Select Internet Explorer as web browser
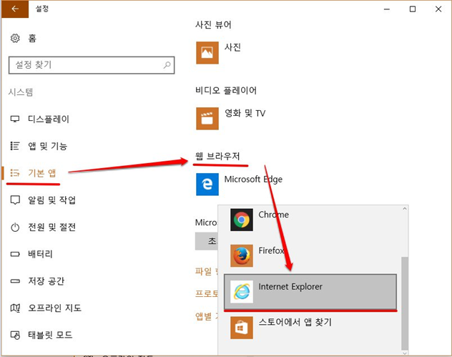 tap(310, 292)
